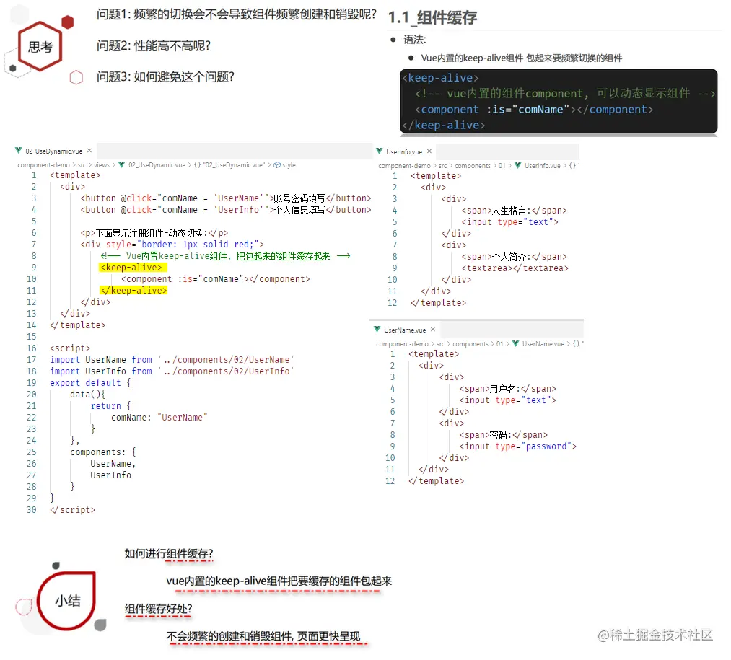Click span line 用户名 in UserName.vue
Image resolution: width=731 pixels, height=660 pixels.
507,388
